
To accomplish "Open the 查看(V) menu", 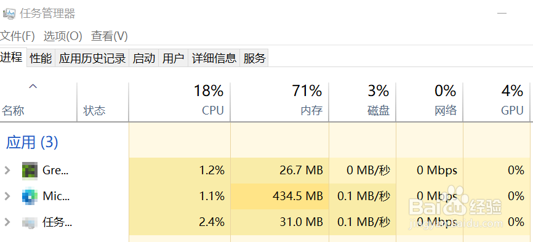I will point(110,36).
